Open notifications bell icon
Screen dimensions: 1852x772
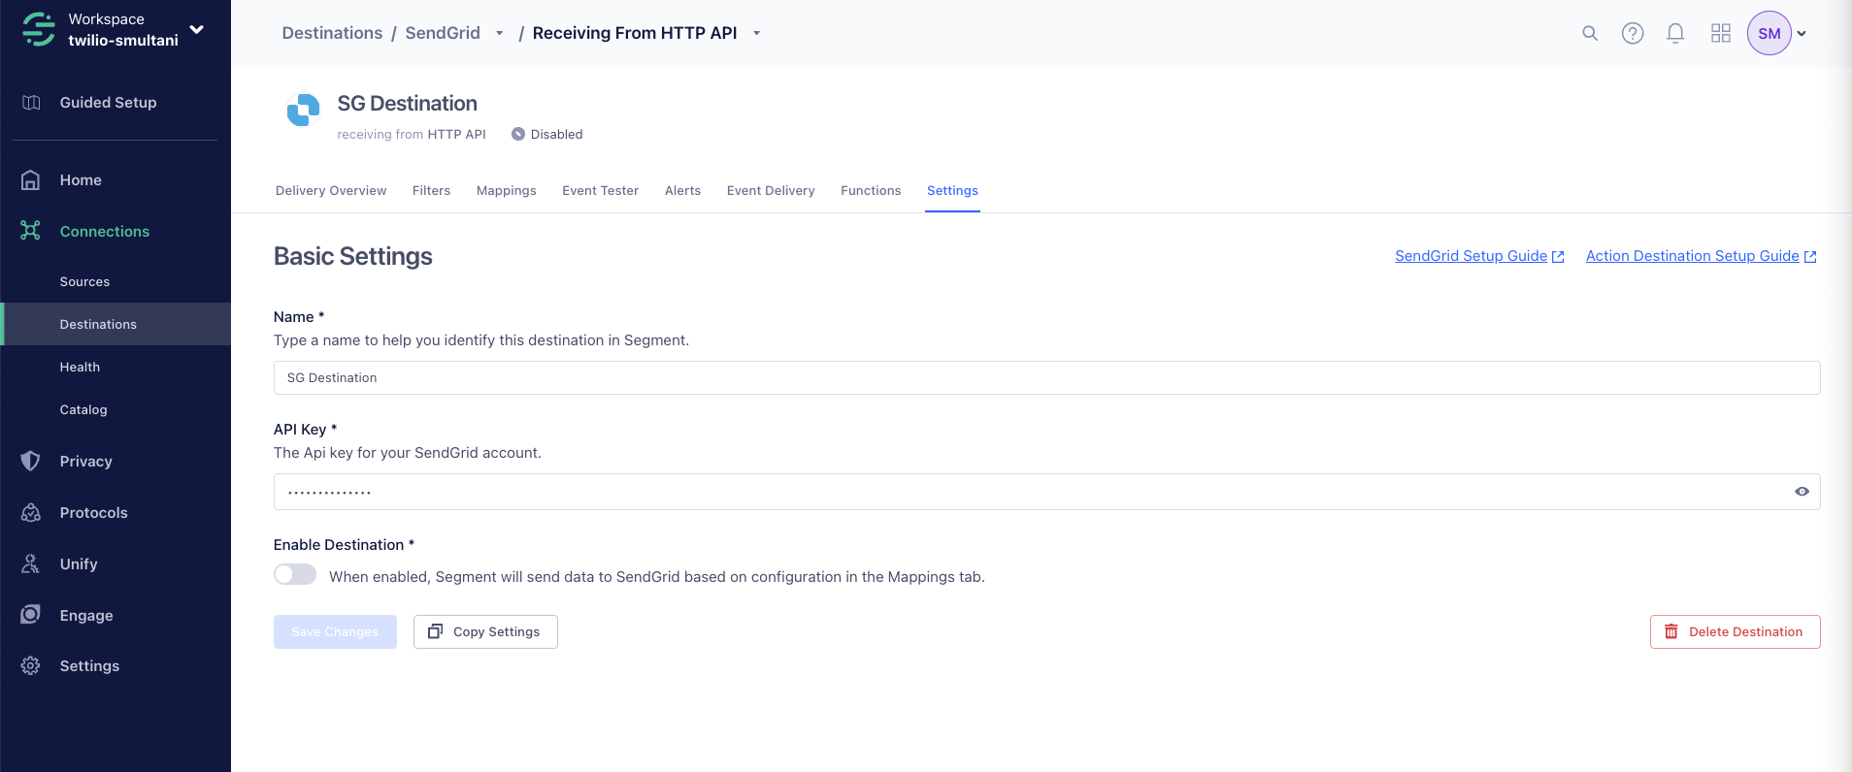[1675, 33]
